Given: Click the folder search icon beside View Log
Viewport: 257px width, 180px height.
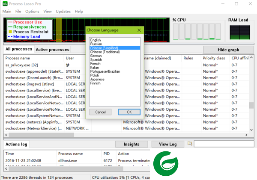Looking at the screenshot, I should [x=190, y=144].
